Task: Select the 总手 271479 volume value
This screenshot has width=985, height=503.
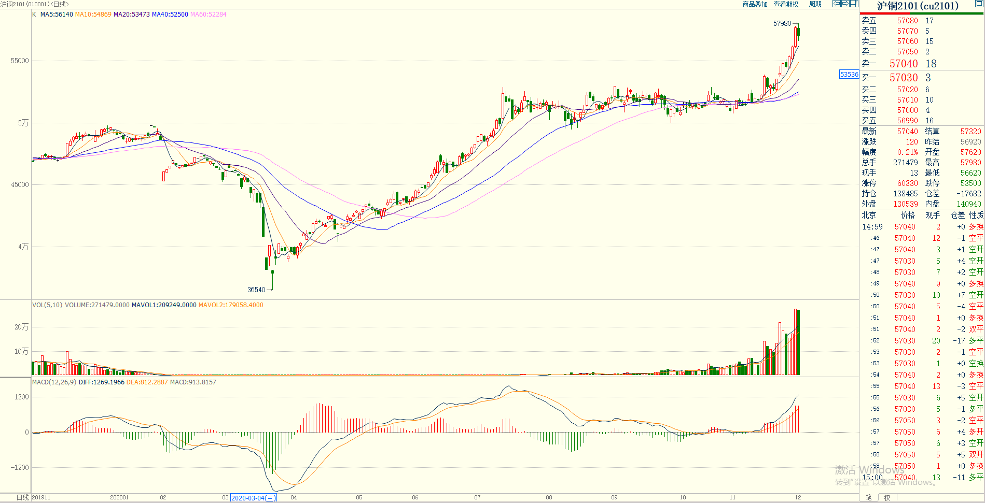Action: click(905, 163)
